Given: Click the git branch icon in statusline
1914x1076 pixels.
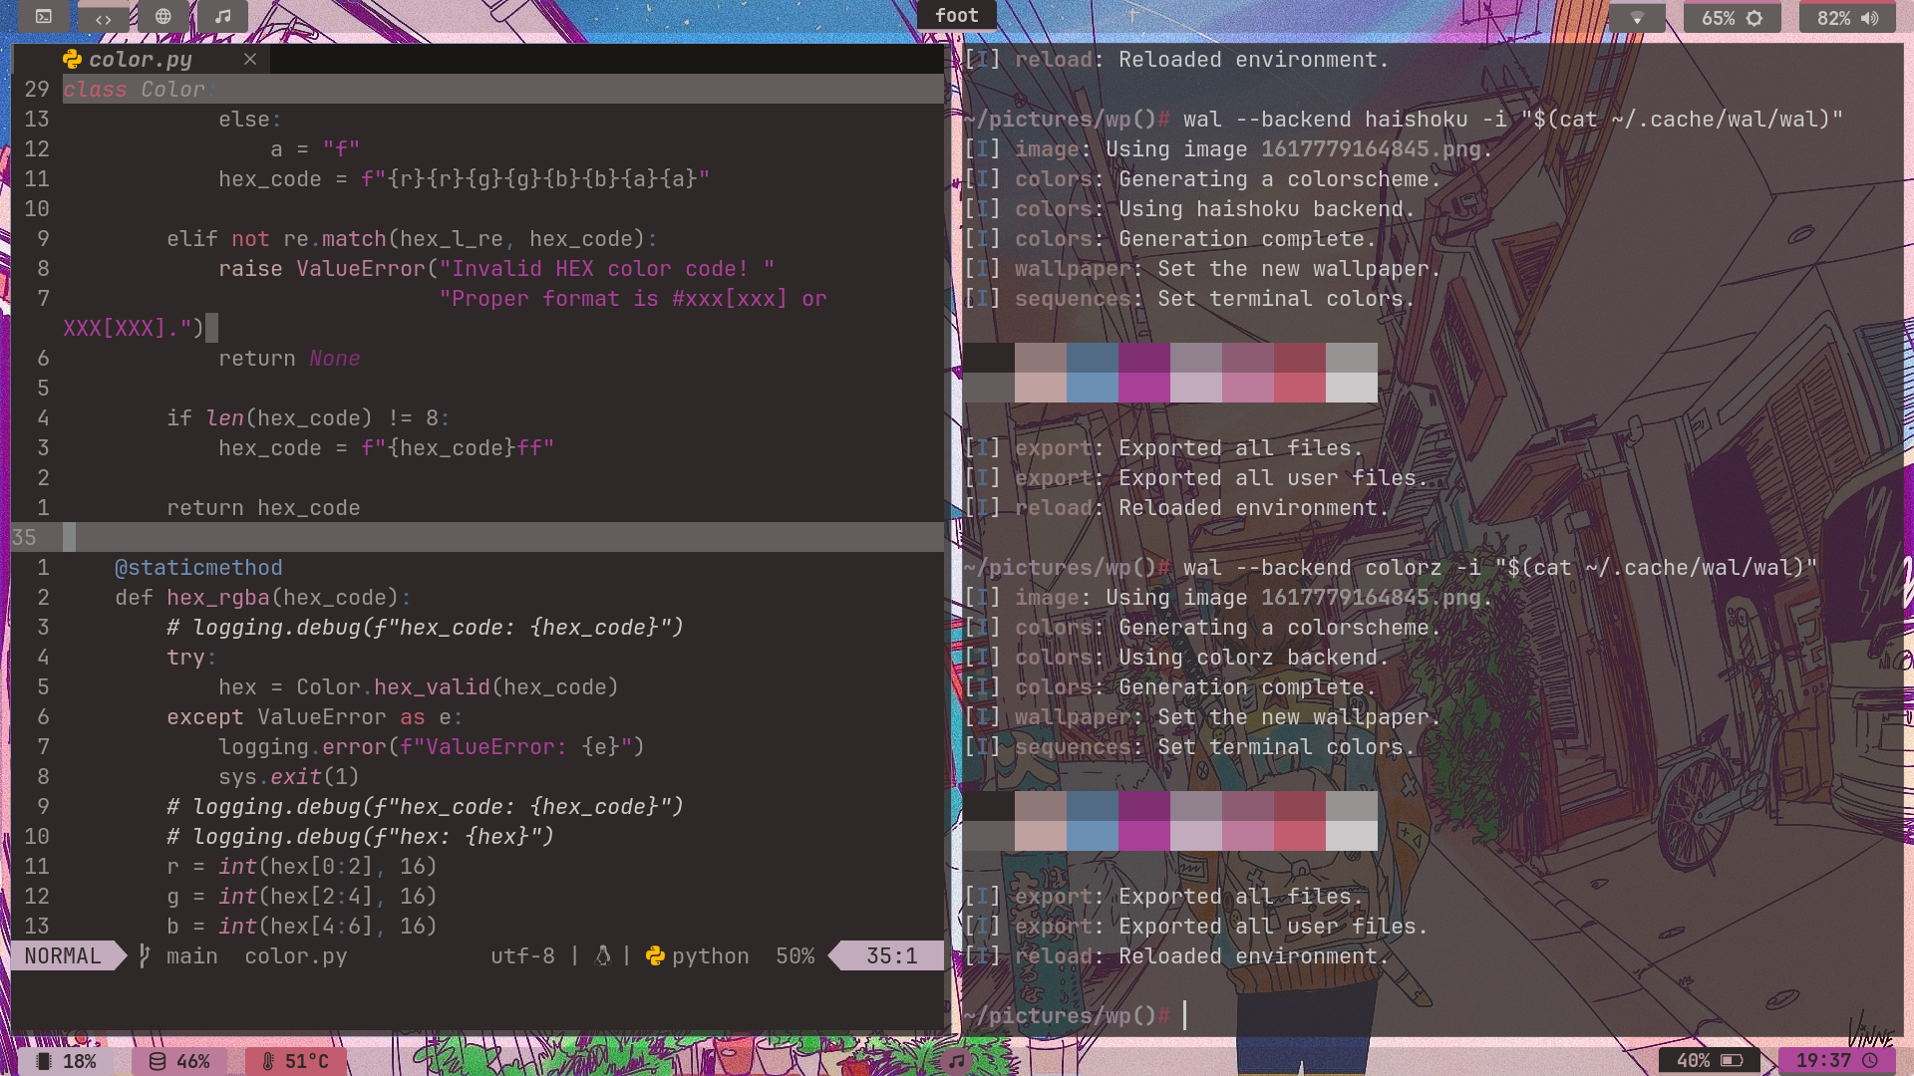Looking at the screenshot, I should pos(145,956).
